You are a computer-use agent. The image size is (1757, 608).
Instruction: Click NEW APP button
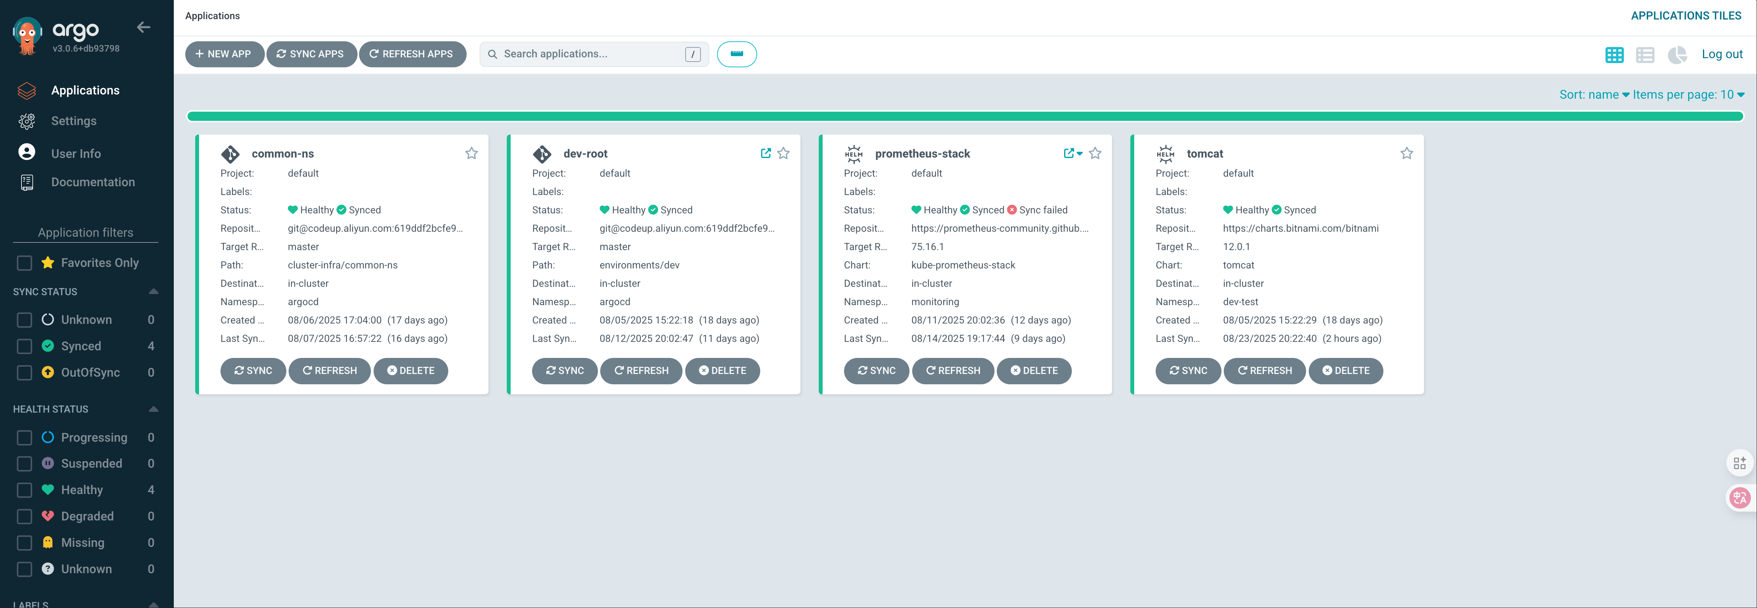[224, 54]
